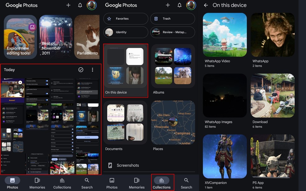Viewport: 306px width, 191px height.
Task: Open WhatsApp Video folder
Action: point(225,40)
